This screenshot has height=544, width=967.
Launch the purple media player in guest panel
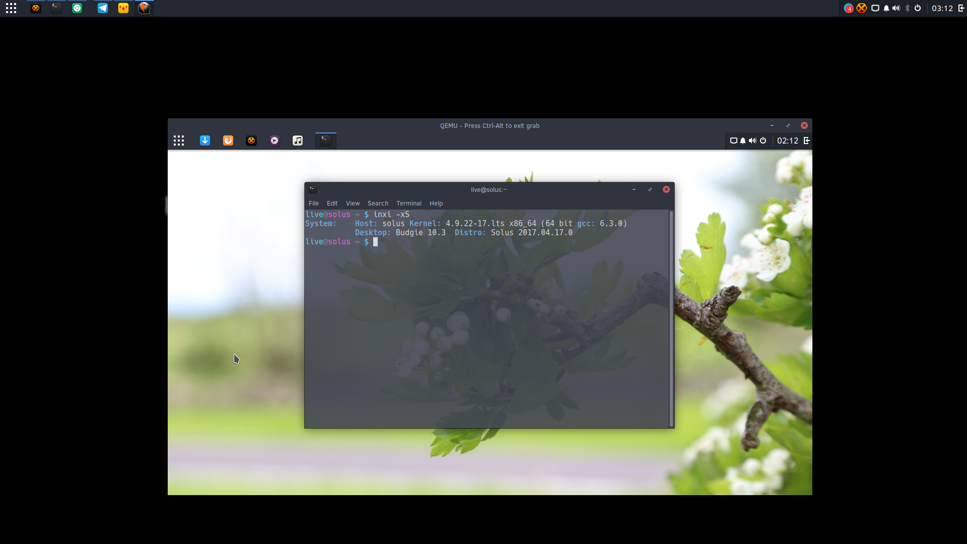click(x=274, y=141)
